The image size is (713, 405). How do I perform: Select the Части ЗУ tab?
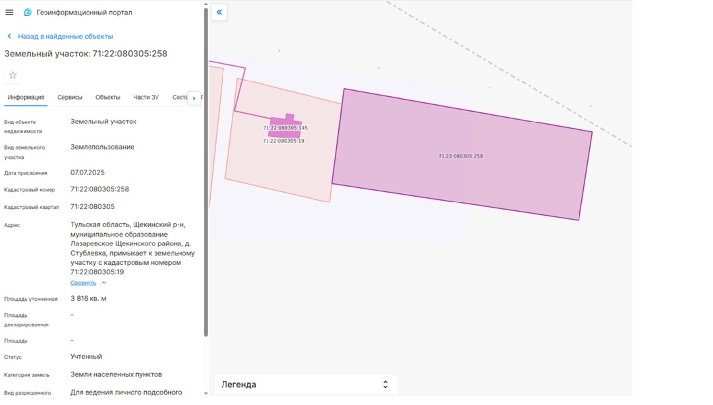(x=146, y=97)
